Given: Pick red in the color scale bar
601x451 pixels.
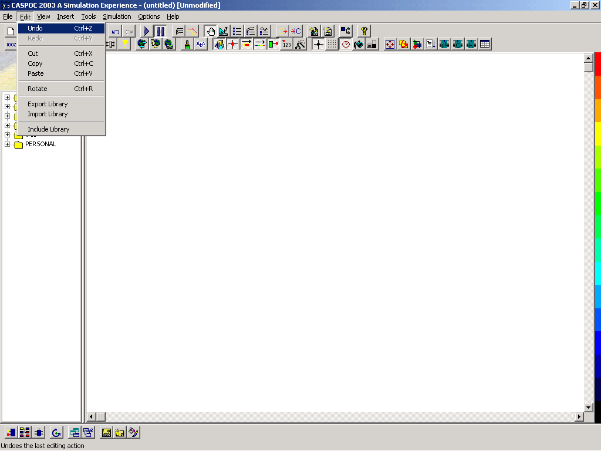Looking at the screenshot, I should (x=597, y=64).
